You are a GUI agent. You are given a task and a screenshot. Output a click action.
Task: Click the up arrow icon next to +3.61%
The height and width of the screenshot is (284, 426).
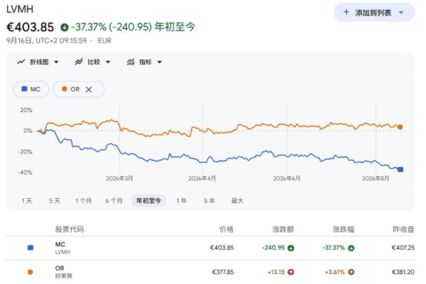[x=351, y=272]
